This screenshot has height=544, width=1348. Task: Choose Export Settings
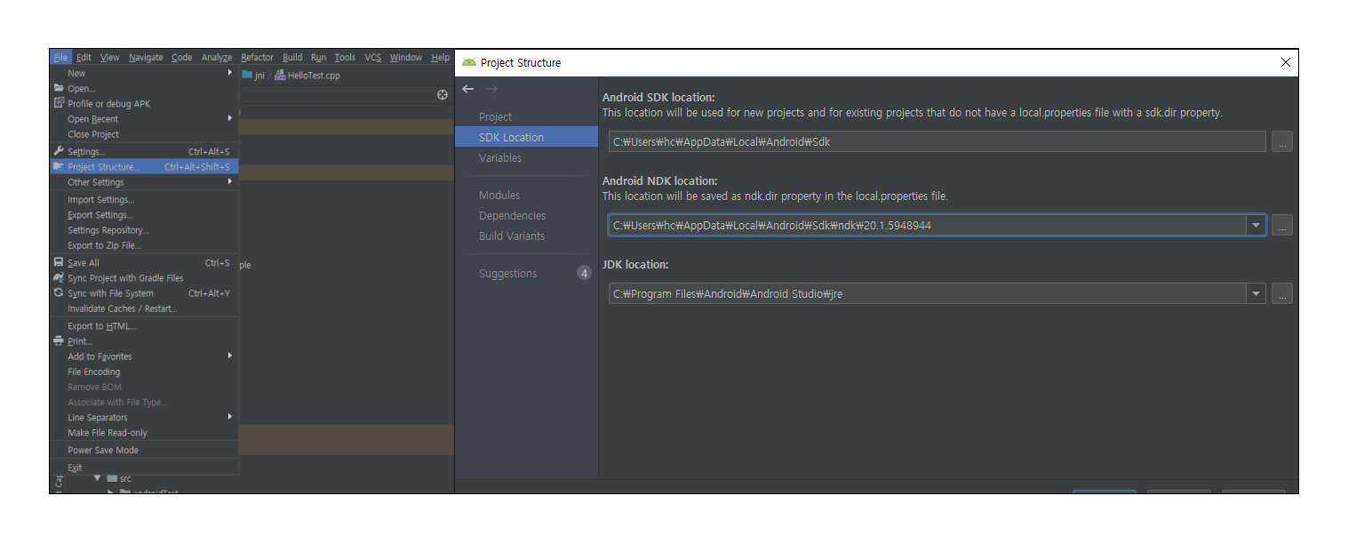click(100, 215)
